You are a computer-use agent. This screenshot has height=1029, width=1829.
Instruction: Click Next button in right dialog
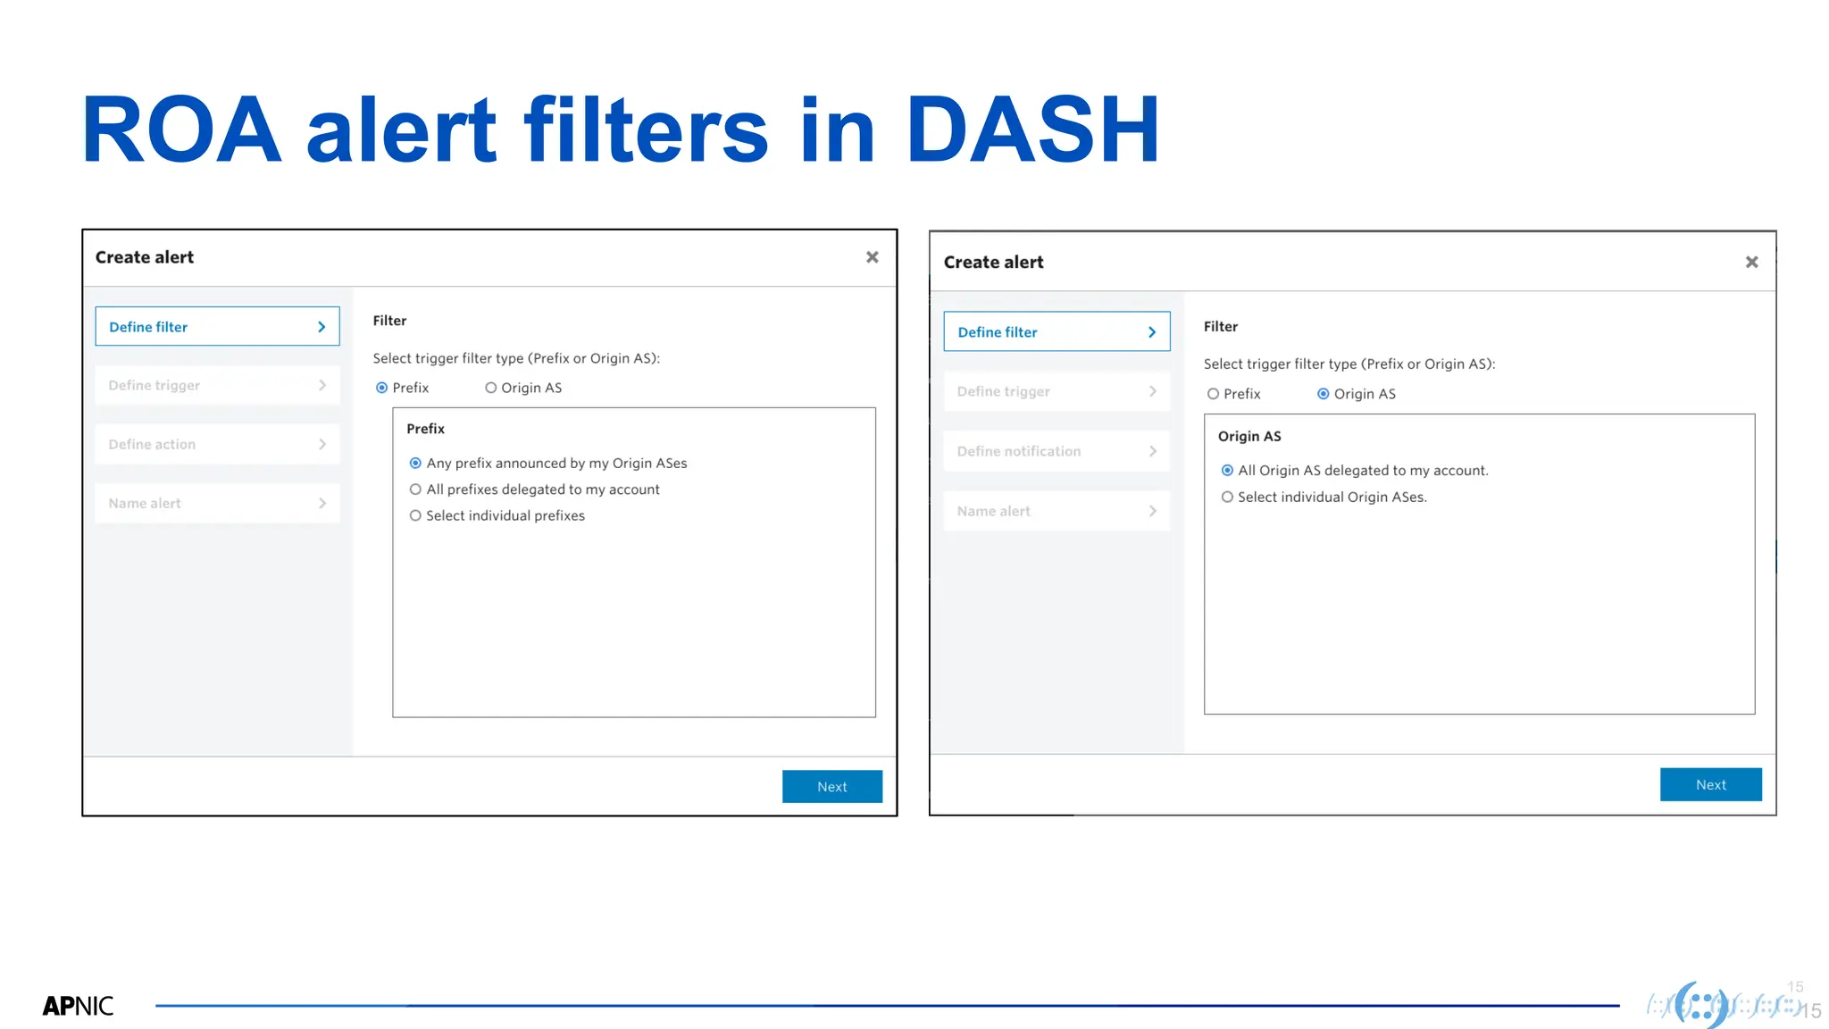coord(1711,784)
